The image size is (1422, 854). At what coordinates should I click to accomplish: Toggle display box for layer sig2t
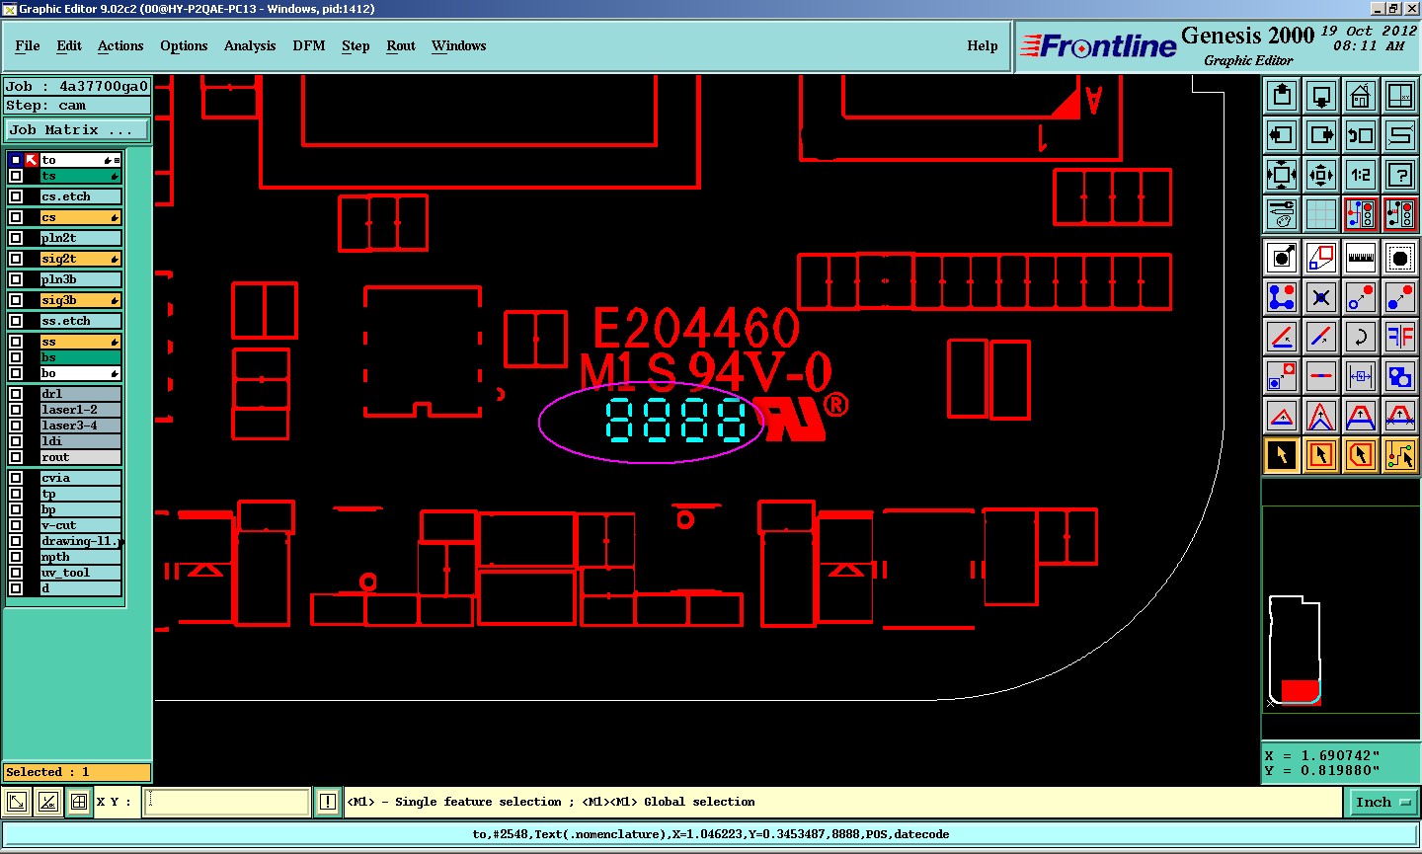[16, 259]
